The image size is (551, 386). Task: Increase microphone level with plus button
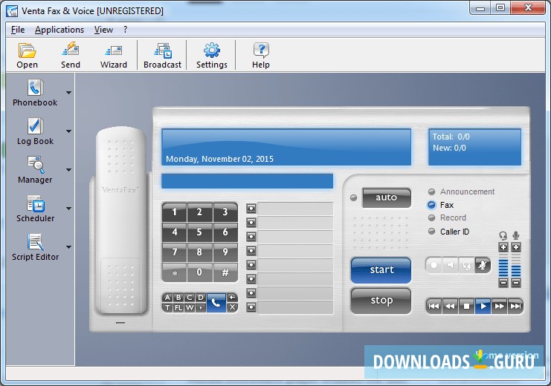click(x=516, y=247)
